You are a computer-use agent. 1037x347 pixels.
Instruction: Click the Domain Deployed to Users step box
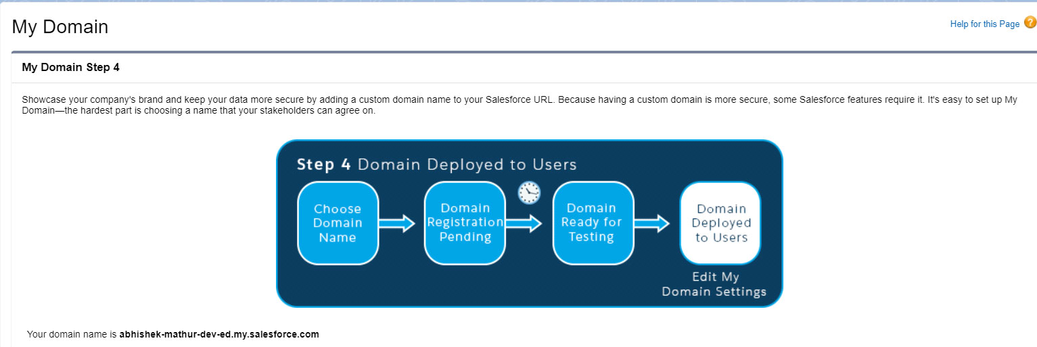pyautogui.click(x=720, y=223)
